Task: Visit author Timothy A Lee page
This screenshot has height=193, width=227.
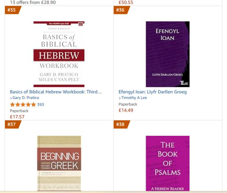Action: tap(134, 98)
